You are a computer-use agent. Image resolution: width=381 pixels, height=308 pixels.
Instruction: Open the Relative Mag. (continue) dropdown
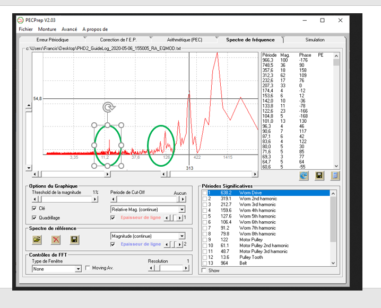point(182,210)
